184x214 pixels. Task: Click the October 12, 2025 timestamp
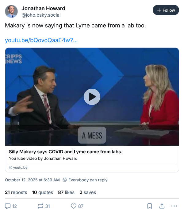pyautogui.click(x=32, y=180)
